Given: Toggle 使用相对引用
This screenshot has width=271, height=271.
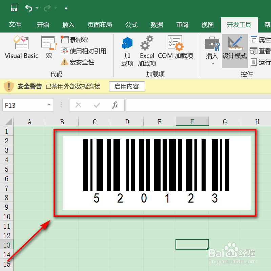Looking at the screenshot, I should pos(83,51).
